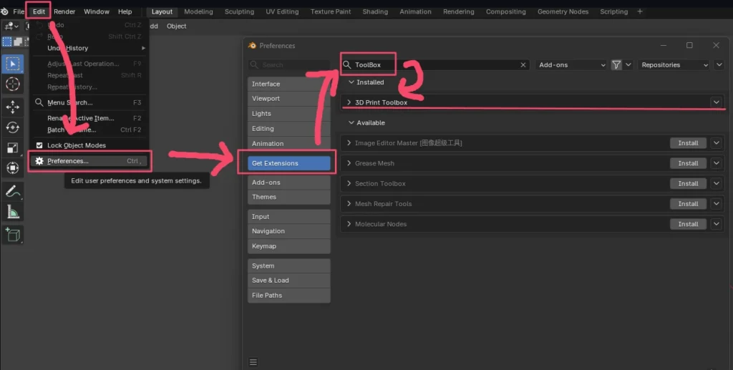Open the Edit menu
The width and height of the screenshot is (733, 370).
click(39, 11)
